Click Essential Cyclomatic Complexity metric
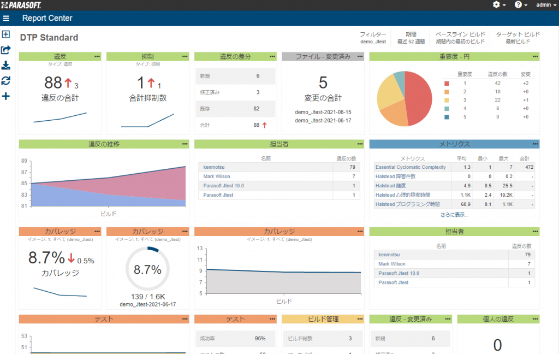Screen dimensions: 559x354 coord(411,167)
